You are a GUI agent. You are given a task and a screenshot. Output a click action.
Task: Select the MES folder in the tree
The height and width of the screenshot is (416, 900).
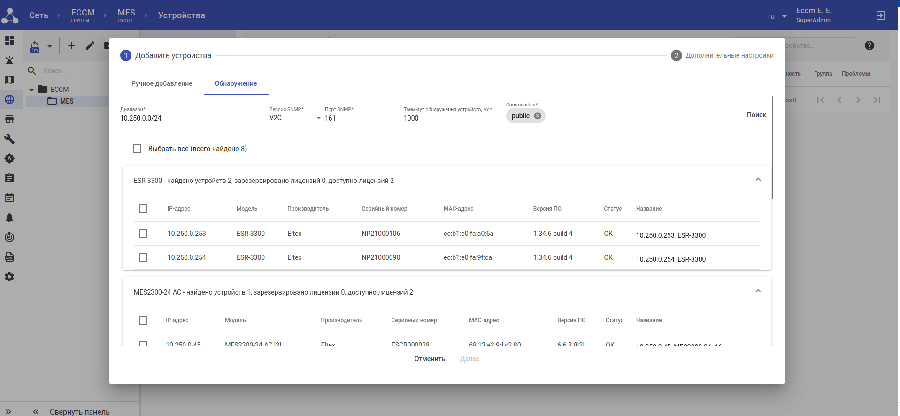click(x=61, y=101)
